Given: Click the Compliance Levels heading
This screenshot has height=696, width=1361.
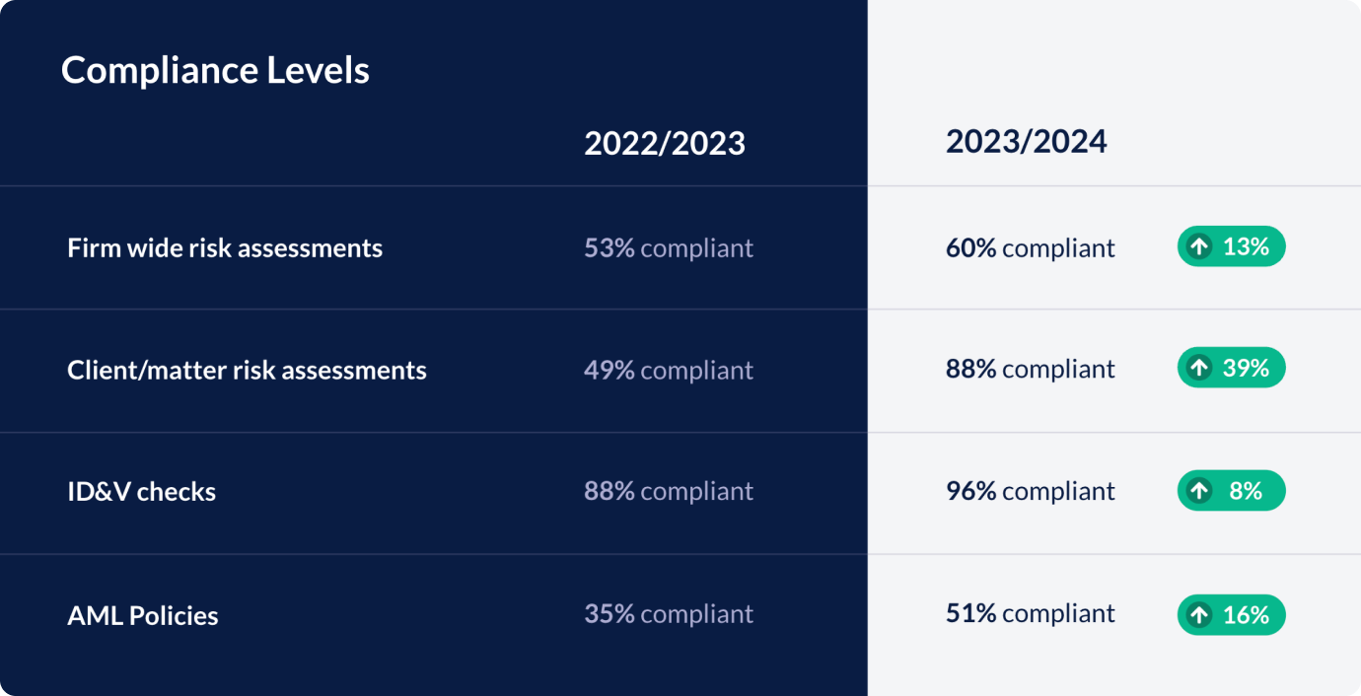Looking at the screenshot, I should coord(215,70).
